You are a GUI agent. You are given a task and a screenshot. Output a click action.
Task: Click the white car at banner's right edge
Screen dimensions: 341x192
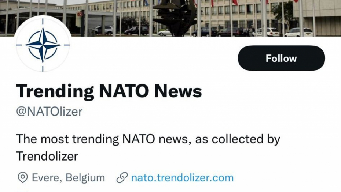click(x=299, y=32)
